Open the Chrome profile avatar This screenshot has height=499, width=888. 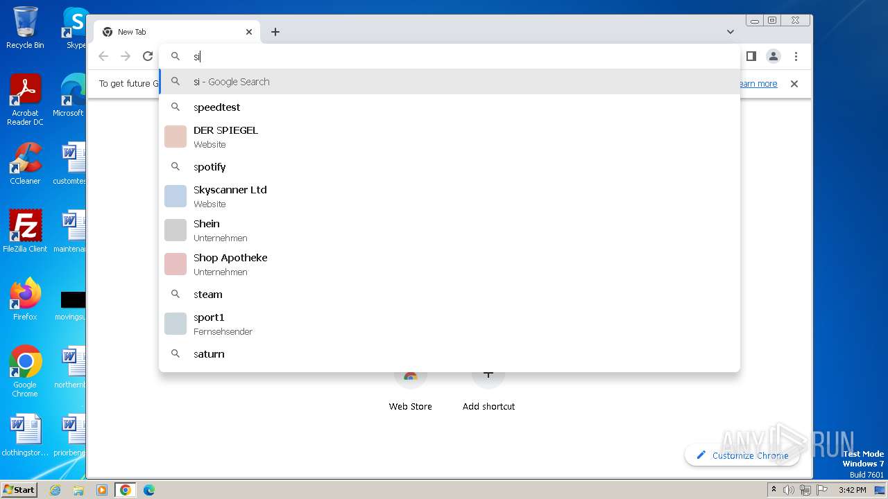coord(774,56)
